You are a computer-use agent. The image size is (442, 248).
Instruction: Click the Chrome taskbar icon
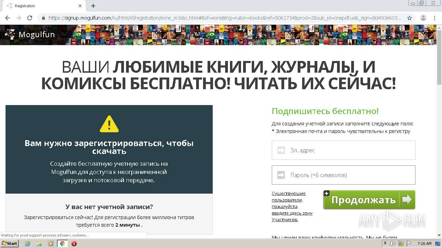tap(63, 244)
